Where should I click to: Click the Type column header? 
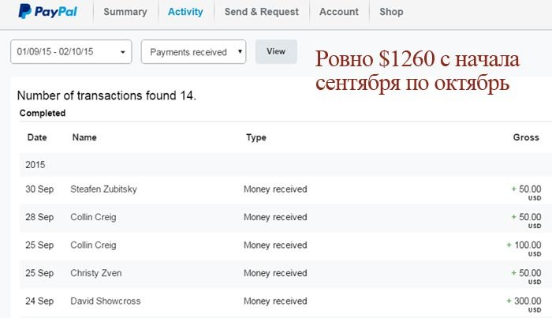coord(256,137)
